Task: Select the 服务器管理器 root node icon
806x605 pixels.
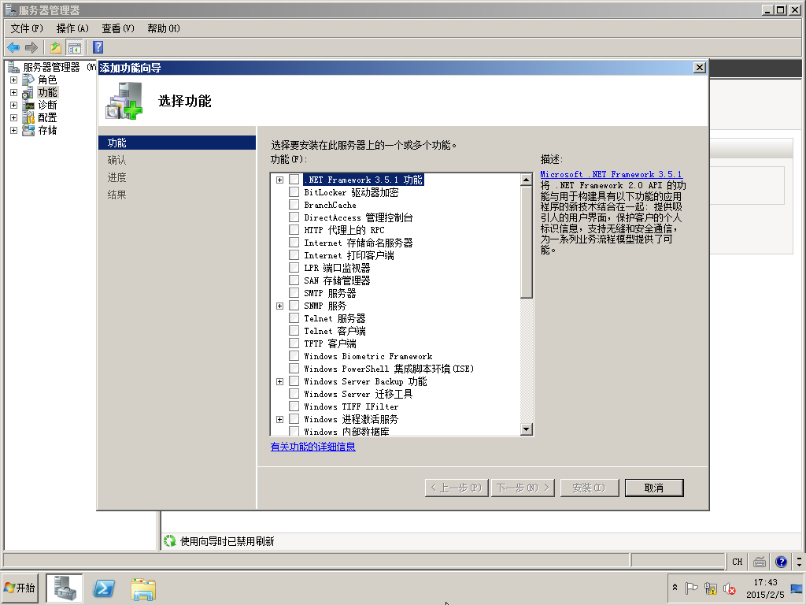Action: click(x=14, y=67)
